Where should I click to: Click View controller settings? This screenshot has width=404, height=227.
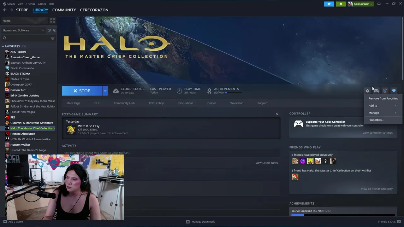pyautogui.click(x=377, y=133)
